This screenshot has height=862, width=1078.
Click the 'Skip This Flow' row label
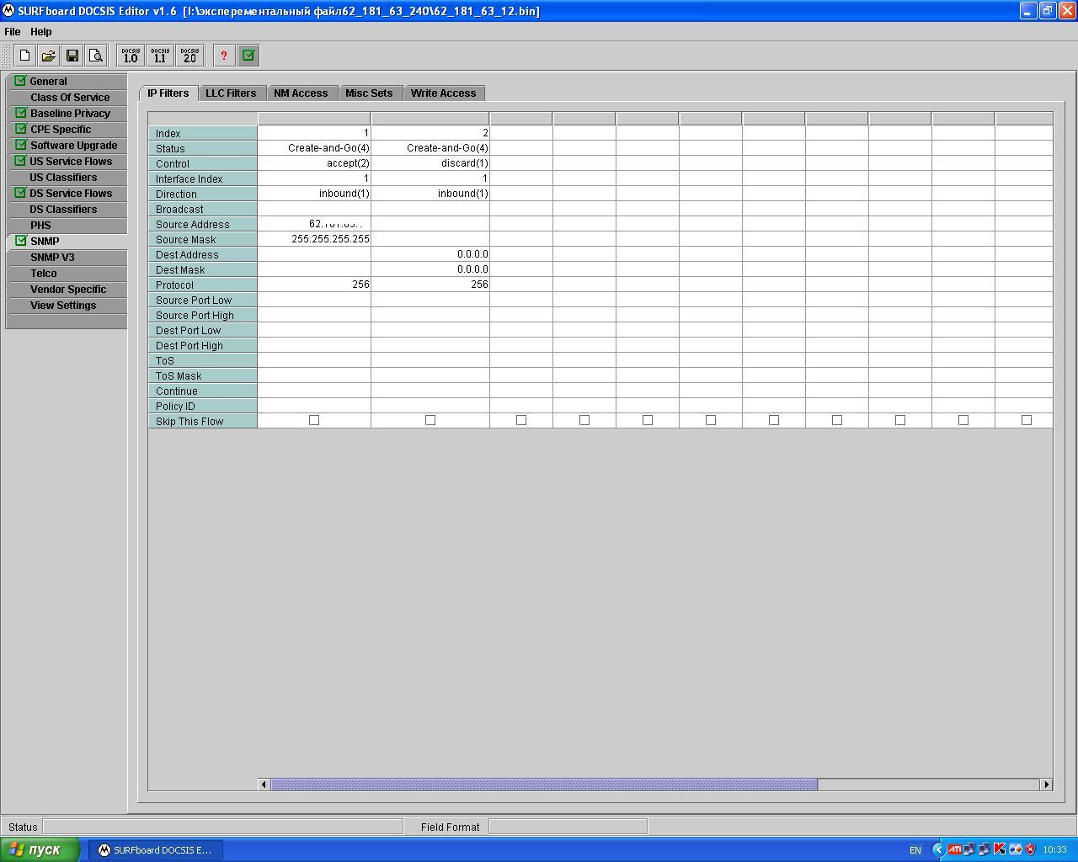[x=203, y=421]
